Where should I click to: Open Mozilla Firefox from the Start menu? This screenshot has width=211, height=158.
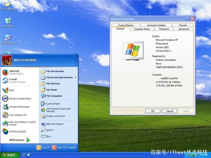click(13, 72)
